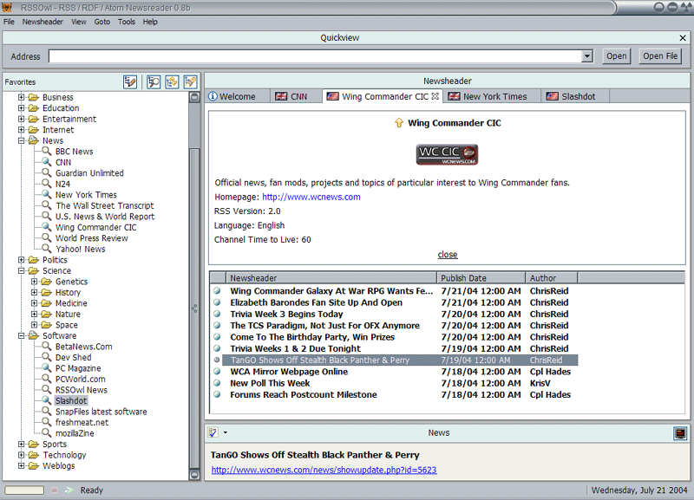
Task: Close the Wing Commander CIC tab
Action: [435, 96]
